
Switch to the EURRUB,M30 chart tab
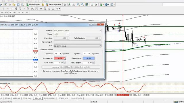pyautogui.click(x=49, y=98)
